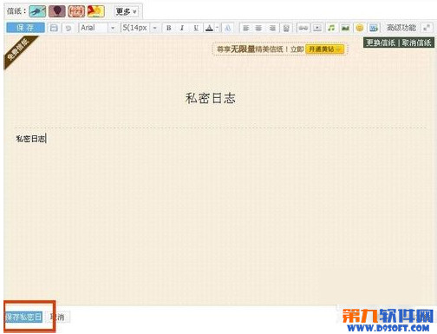Expand the font color picker arrow
The height and width of the screenshot is (334, 437).
(x=217, y=28)
